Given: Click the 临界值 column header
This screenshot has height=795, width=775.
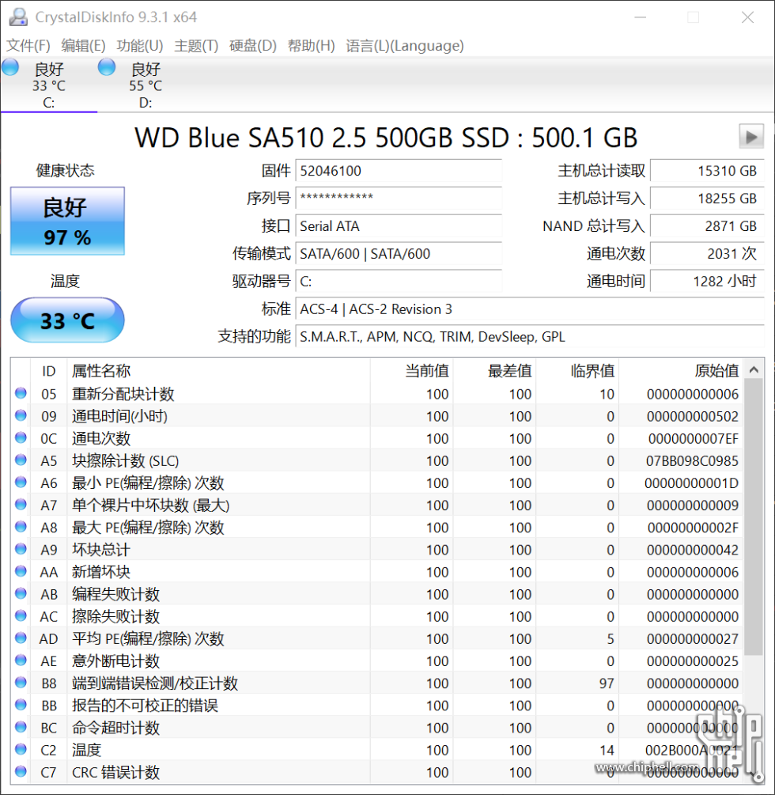Looking at the screenshot, I should tap(577, 371).
